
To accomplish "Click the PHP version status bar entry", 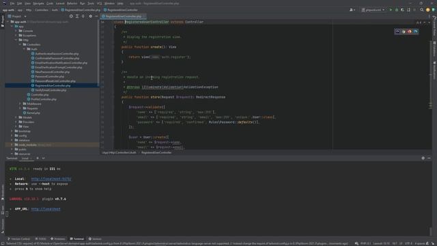I will (x=365, y=243).
